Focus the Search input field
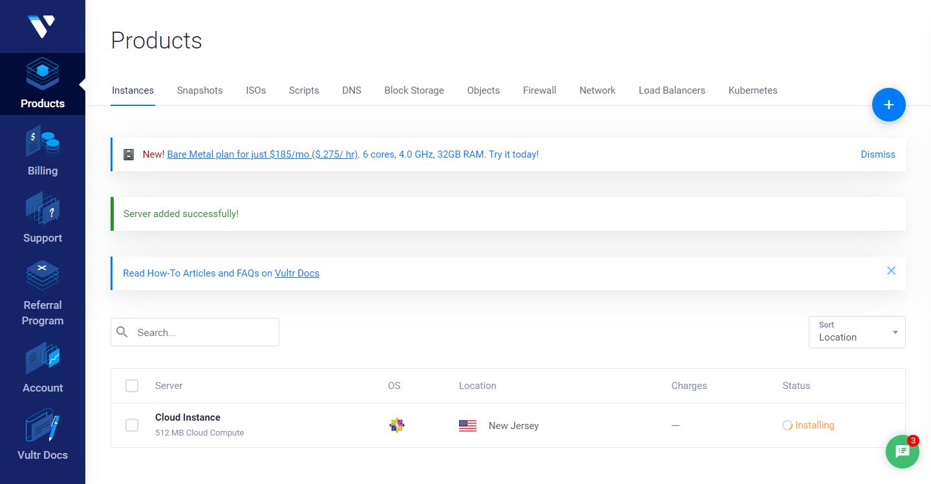Screen dimensions: 931x484 (x=195, y=332)
